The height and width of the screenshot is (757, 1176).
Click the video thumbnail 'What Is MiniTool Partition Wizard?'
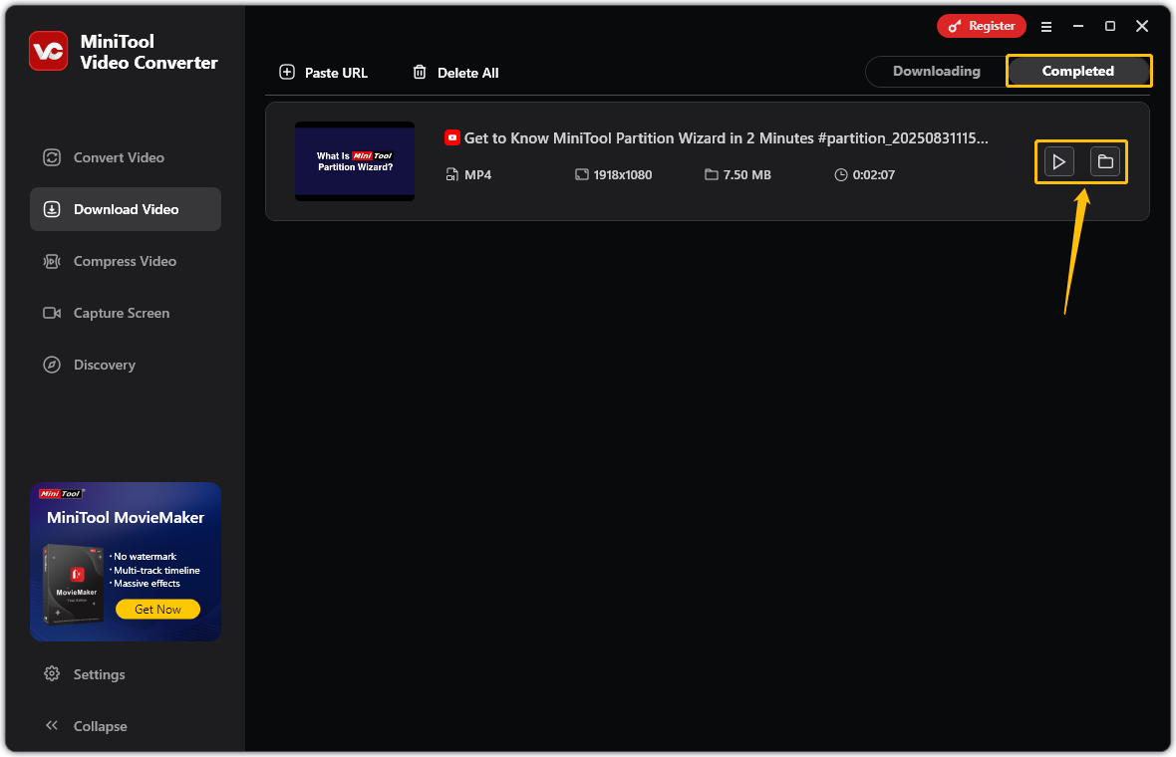pyautogui.click(x=355, y=161)
